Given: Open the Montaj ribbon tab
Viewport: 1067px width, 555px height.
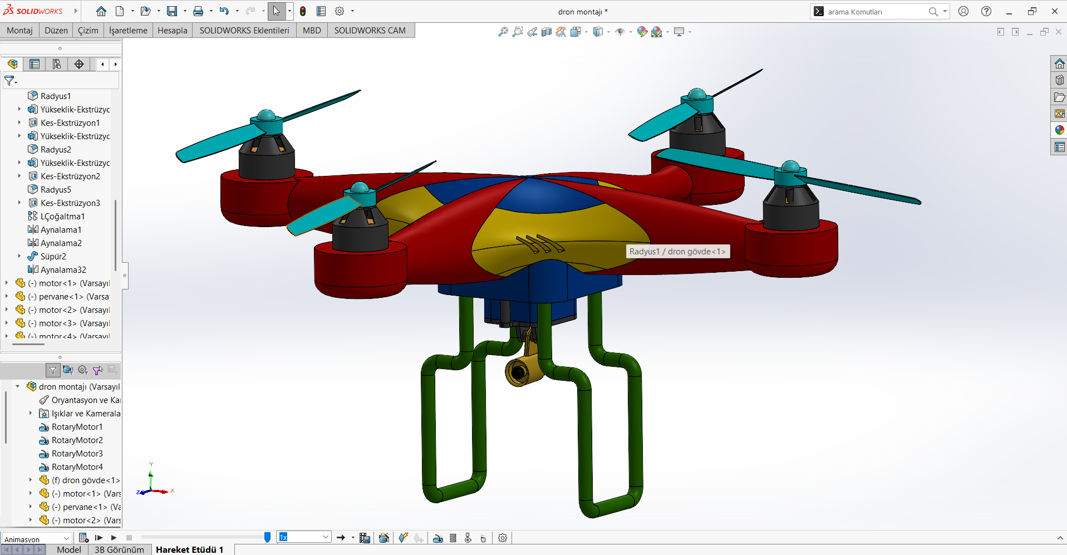Looking at the screenshot, I should point(19,31).
